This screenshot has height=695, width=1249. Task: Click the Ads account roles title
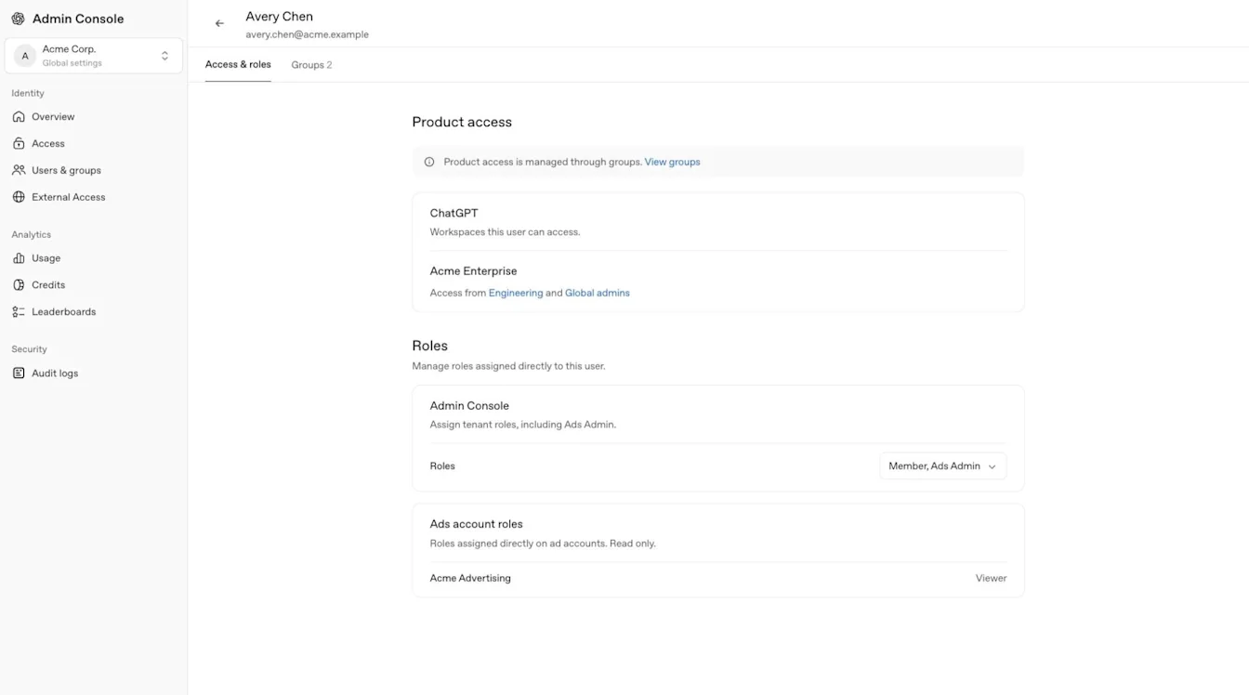point(476,524)
